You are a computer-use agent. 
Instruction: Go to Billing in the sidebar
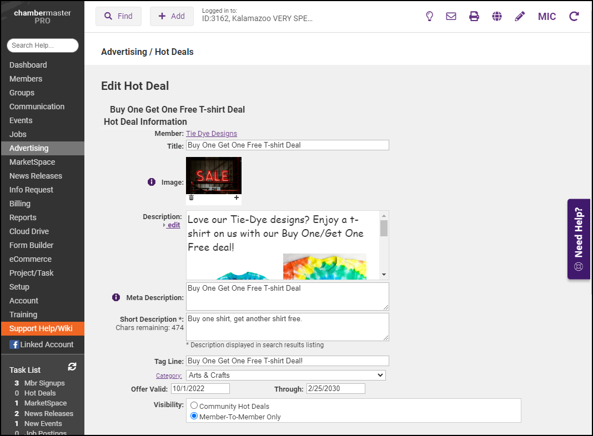click(20, 204)
